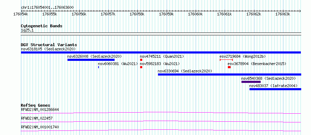Click the chr1:176054001..176063600 region label

click(47, 8)
